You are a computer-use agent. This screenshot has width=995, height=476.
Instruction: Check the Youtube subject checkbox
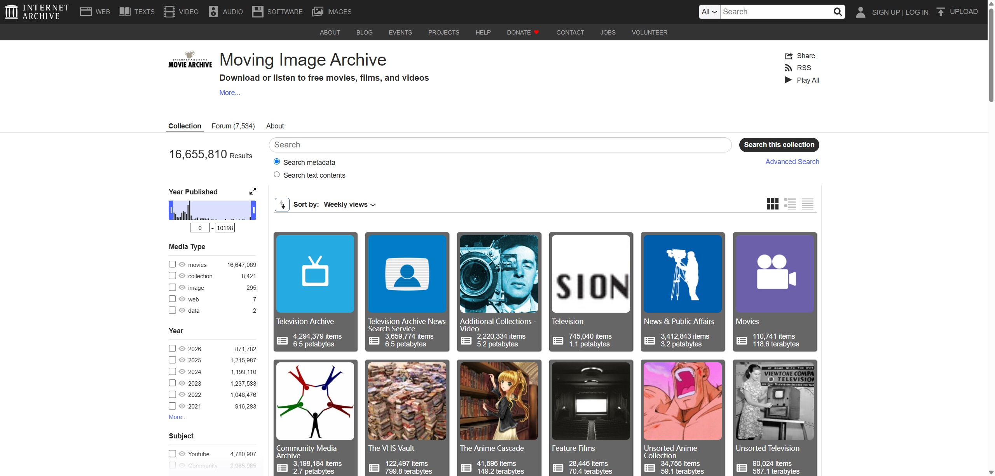(x=172, y=453)
